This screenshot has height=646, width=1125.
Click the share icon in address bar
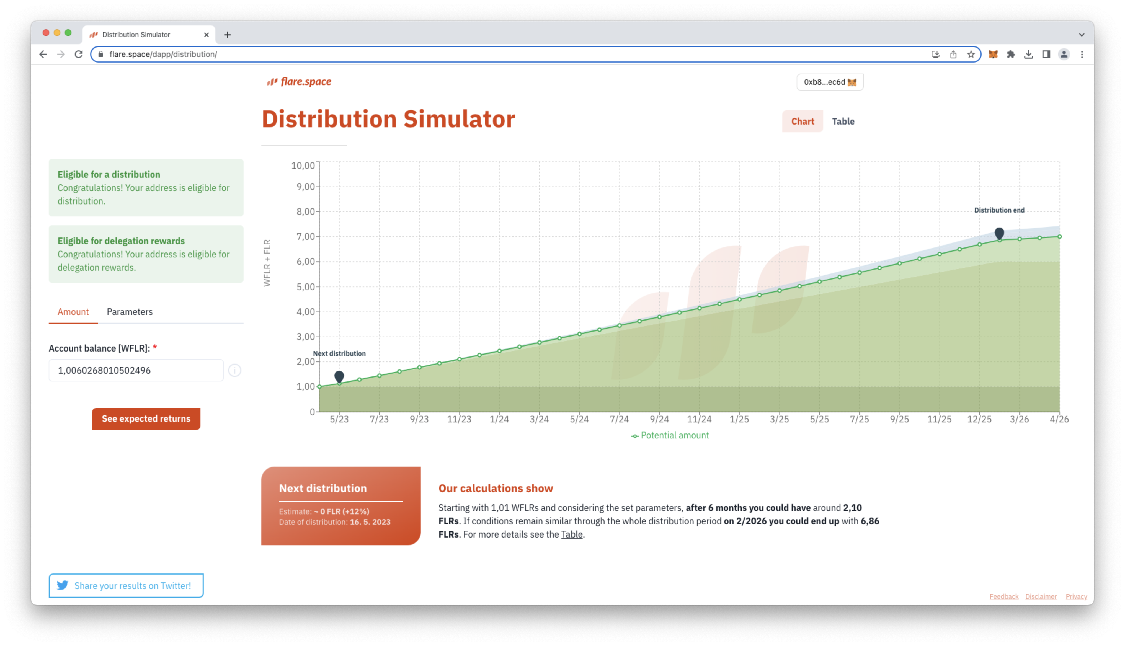953,54
